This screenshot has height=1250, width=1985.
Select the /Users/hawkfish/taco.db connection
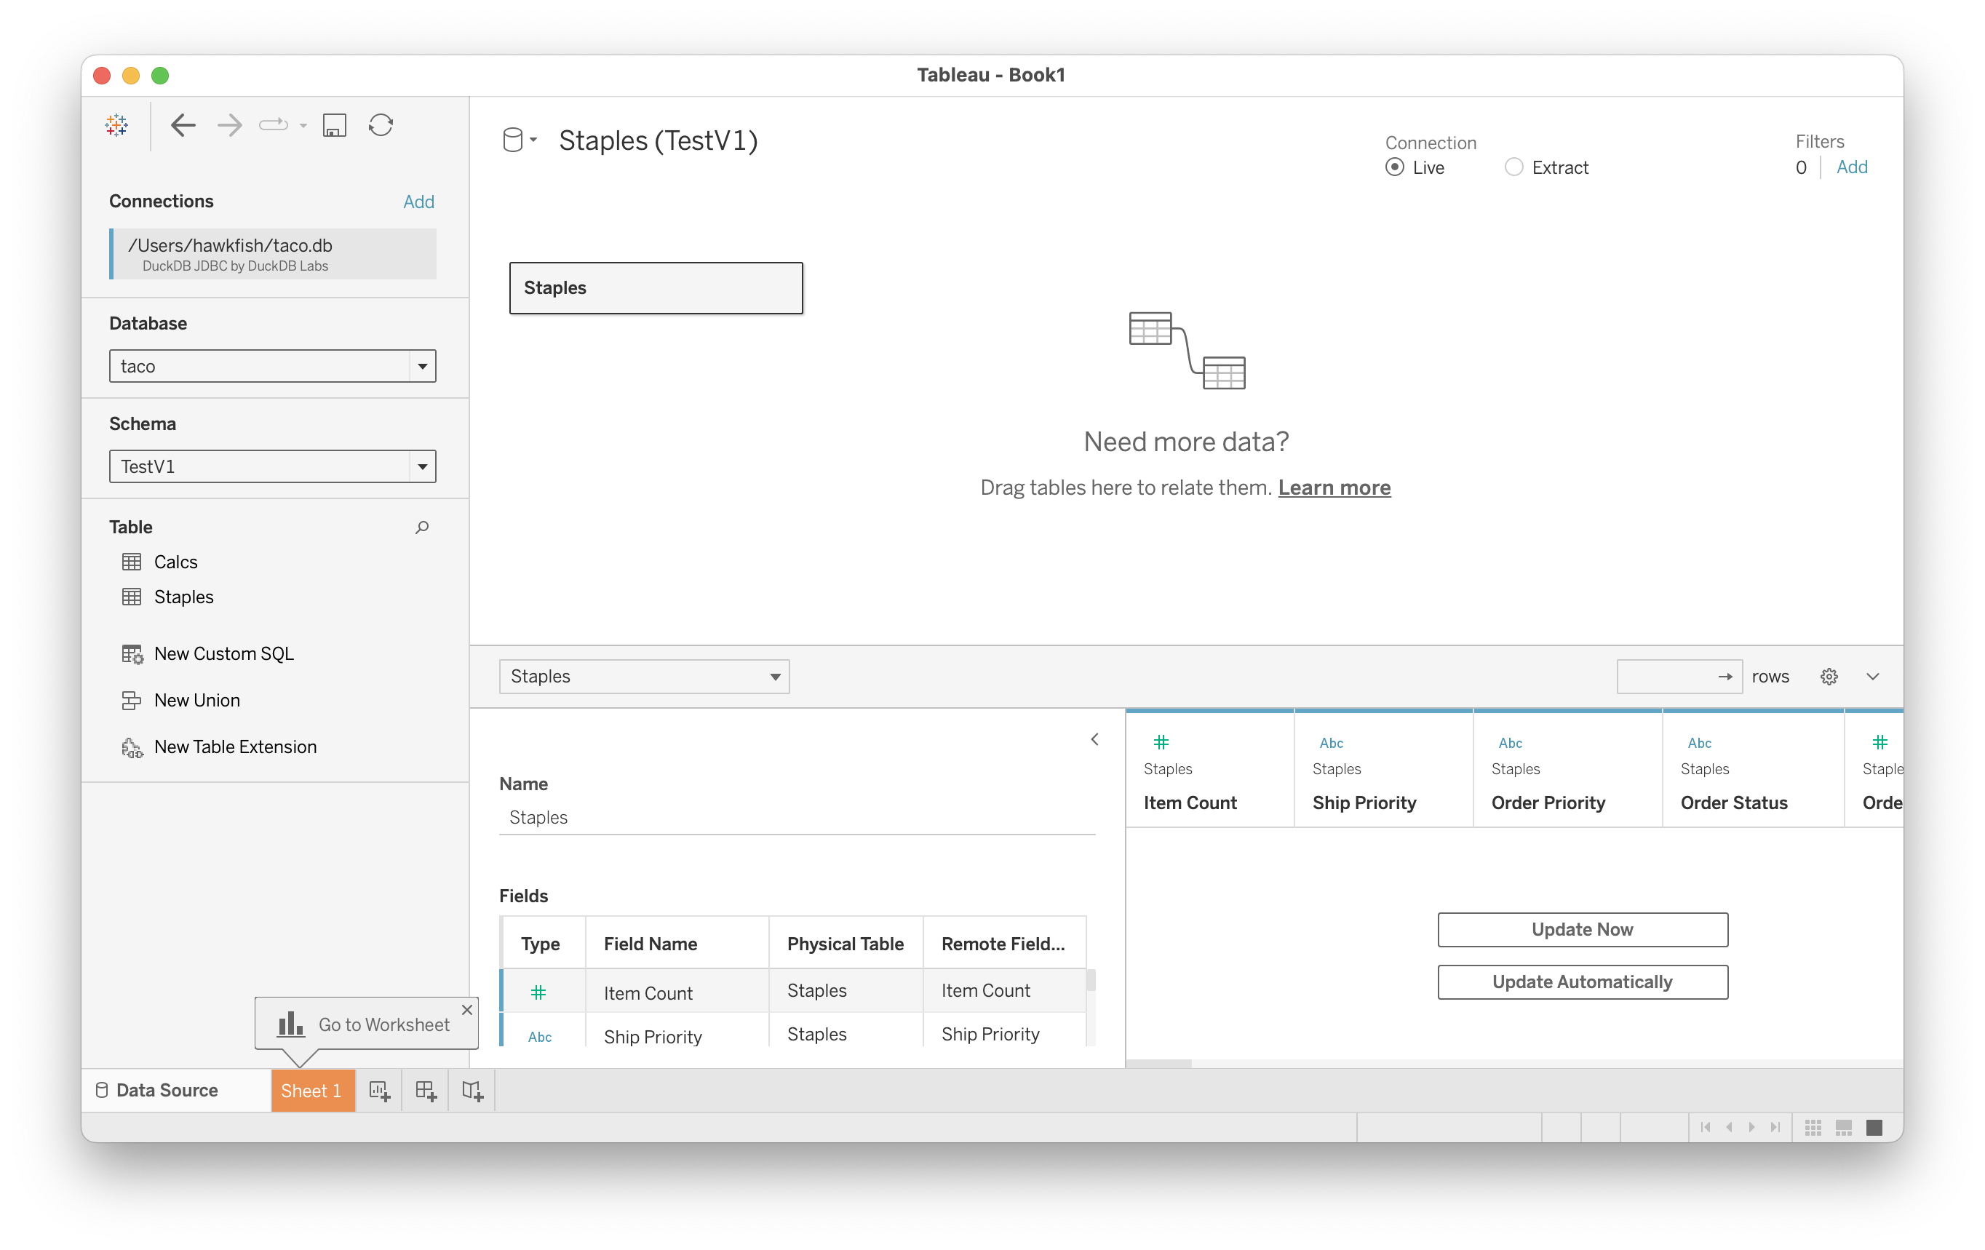point(273,254)
